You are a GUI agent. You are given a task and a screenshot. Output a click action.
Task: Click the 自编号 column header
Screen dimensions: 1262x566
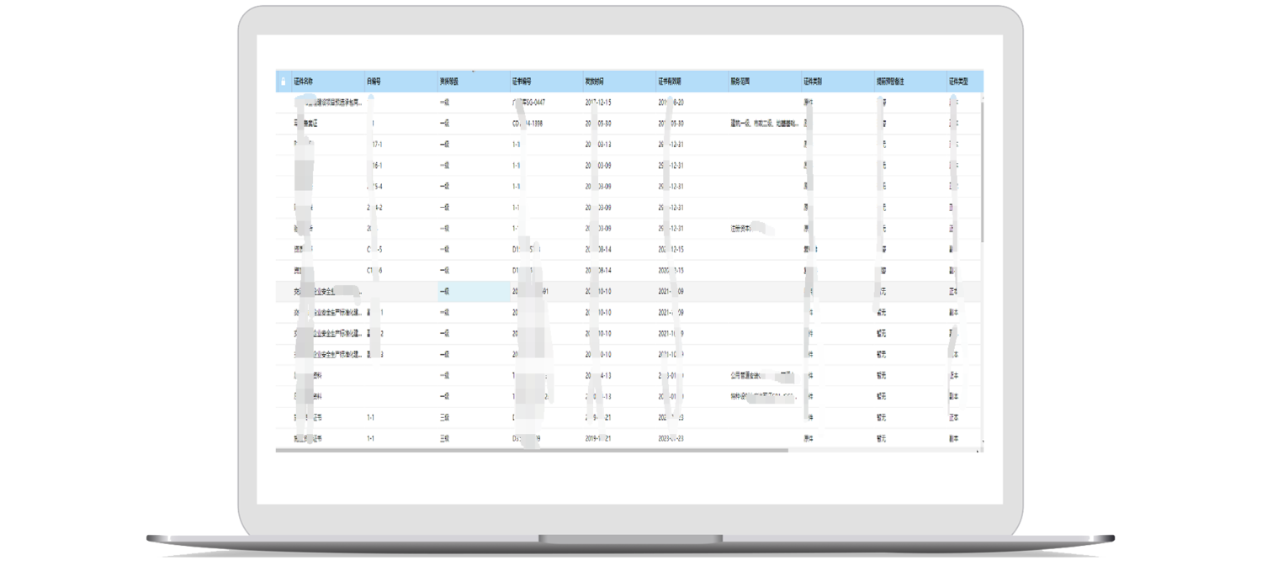pyautogui.click(x=374, y=82)
